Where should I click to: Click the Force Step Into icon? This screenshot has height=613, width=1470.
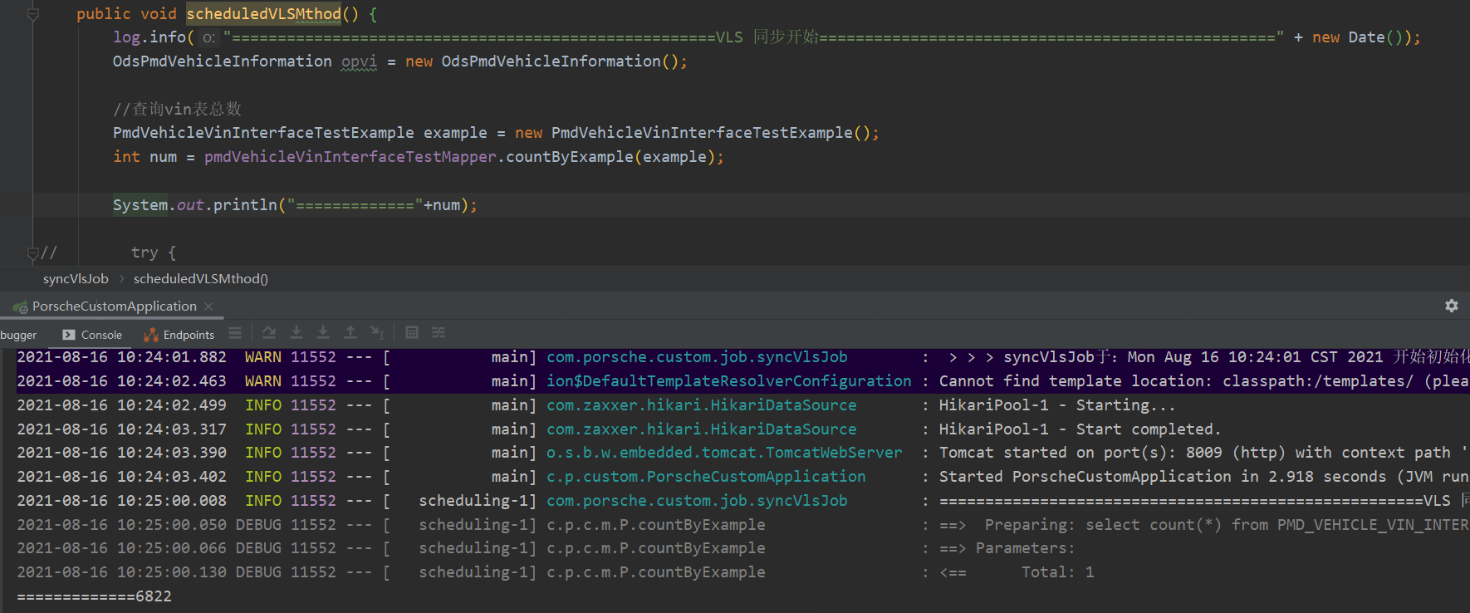click(323, 333)
